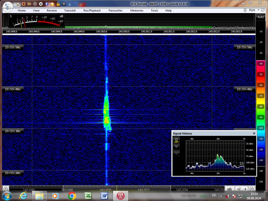Viewport: 268px width, 201px height.
Task: Click the S-meter gauge display
Action: click(37, 21)
